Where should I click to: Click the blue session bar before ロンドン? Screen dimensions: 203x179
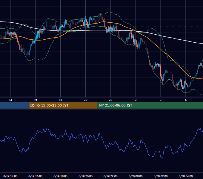click(x=14, y=105)
